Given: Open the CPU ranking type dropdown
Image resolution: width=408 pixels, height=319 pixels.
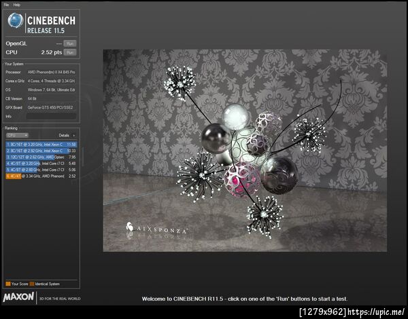Looking at the screenshot, I should pyautogui.click(x=17, y=135).
